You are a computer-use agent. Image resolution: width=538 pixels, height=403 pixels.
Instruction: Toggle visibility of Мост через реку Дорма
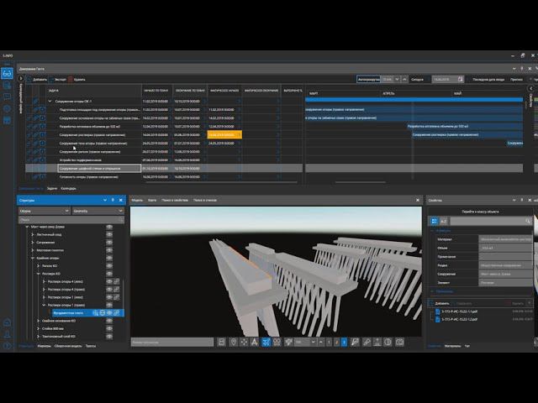point(109,227)
